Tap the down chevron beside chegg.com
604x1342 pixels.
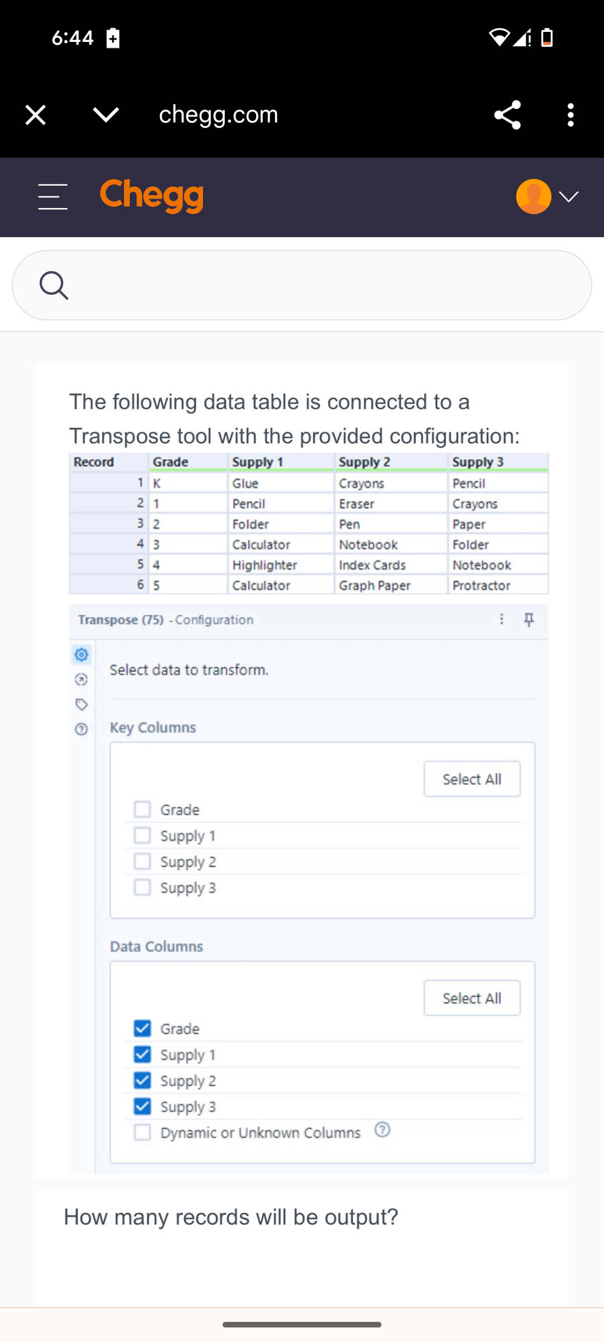click(104, 115)
